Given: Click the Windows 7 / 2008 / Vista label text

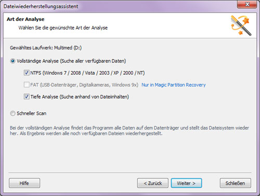Looking at the screenshot, I should (x=70, y=73).
